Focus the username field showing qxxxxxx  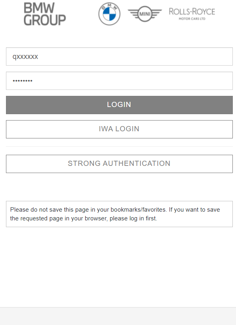(119, 56)
